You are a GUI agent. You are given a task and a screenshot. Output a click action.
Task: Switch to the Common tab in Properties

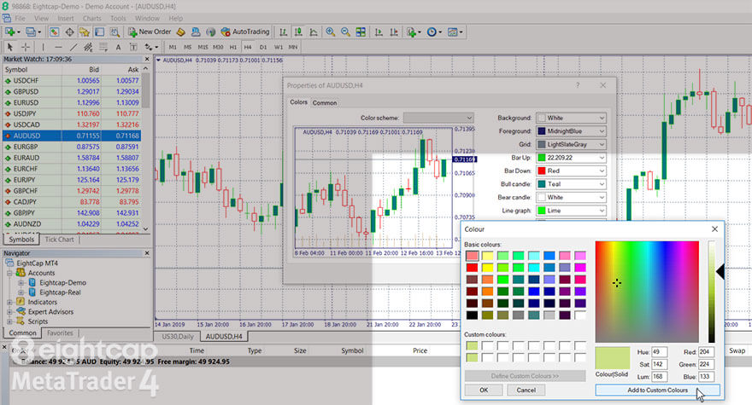pyautogui.click(x=325, y=102)
